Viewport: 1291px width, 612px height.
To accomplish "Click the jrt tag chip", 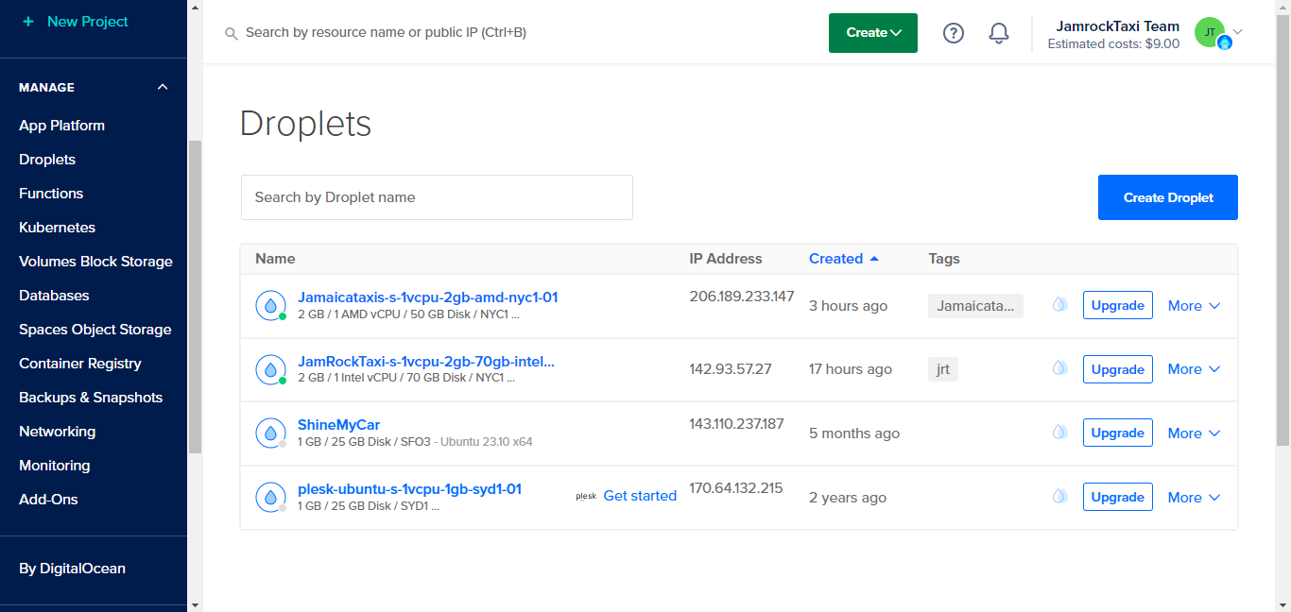I will (x=943, y=369).
